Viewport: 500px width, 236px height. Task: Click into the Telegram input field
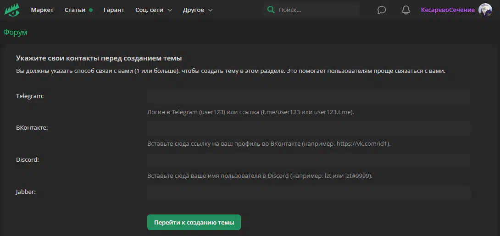click(x=308, y=97)
